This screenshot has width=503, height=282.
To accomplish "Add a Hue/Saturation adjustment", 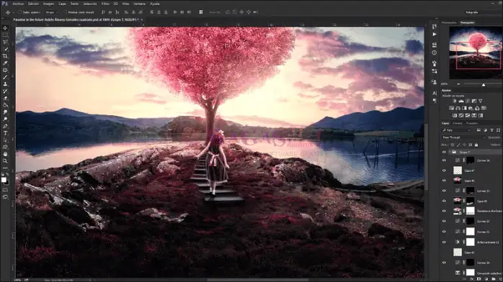I will 451,108.
